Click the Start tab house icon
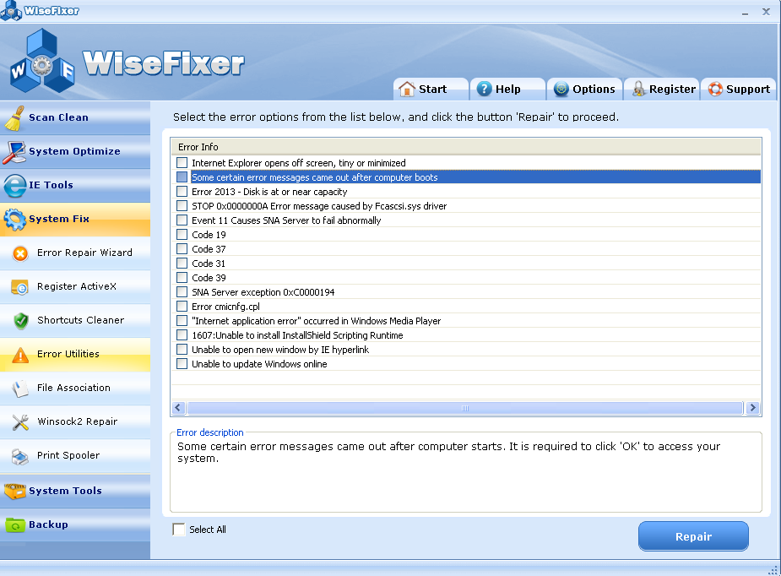Image resolution: width=781 pixels, height=576 pixels. click(407, 89)
